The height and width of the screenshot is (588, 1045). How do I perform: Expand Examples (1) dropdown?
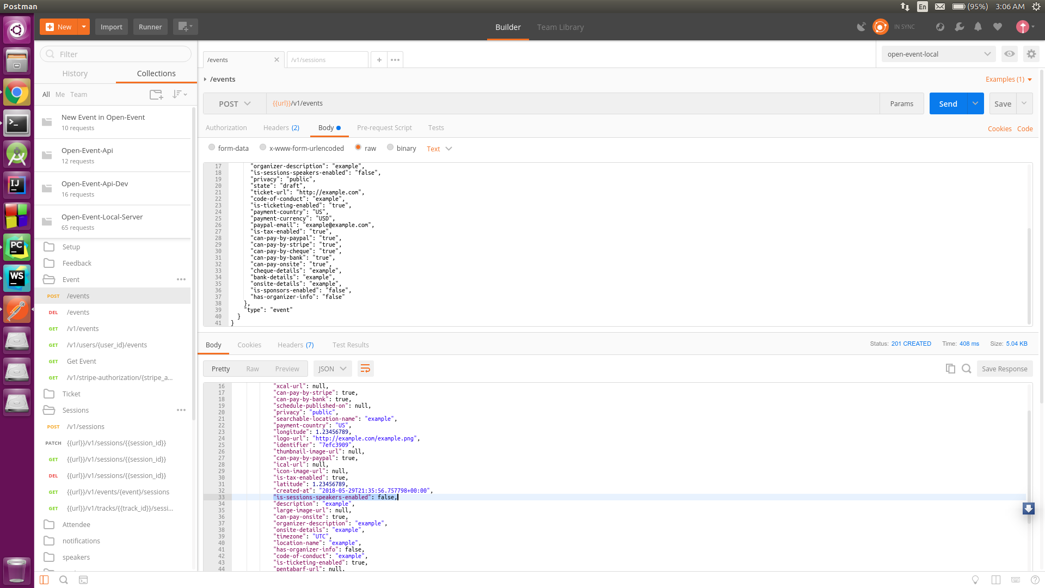[1009, 79]
